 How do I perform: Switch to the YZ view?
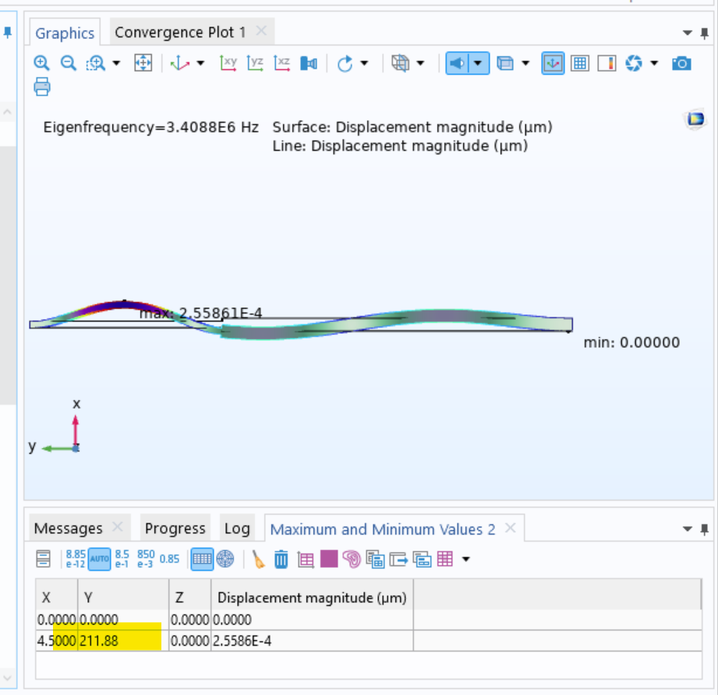pos(255,63)
